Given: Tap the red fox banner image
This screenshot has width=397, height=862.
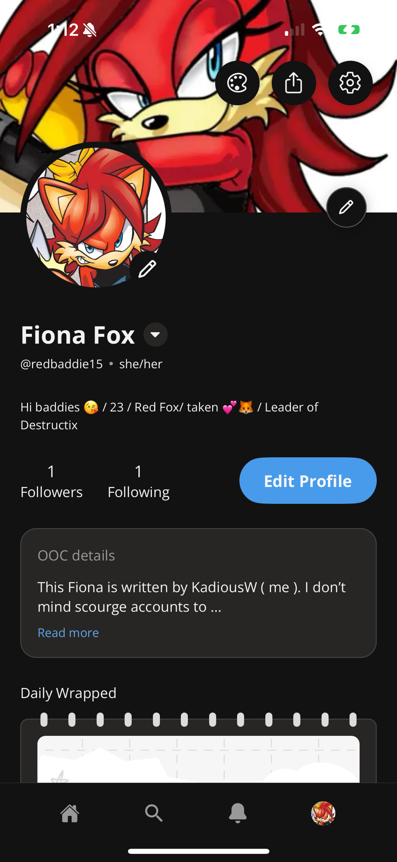Looking at the screenshot, I should click(x=198, y=106).
